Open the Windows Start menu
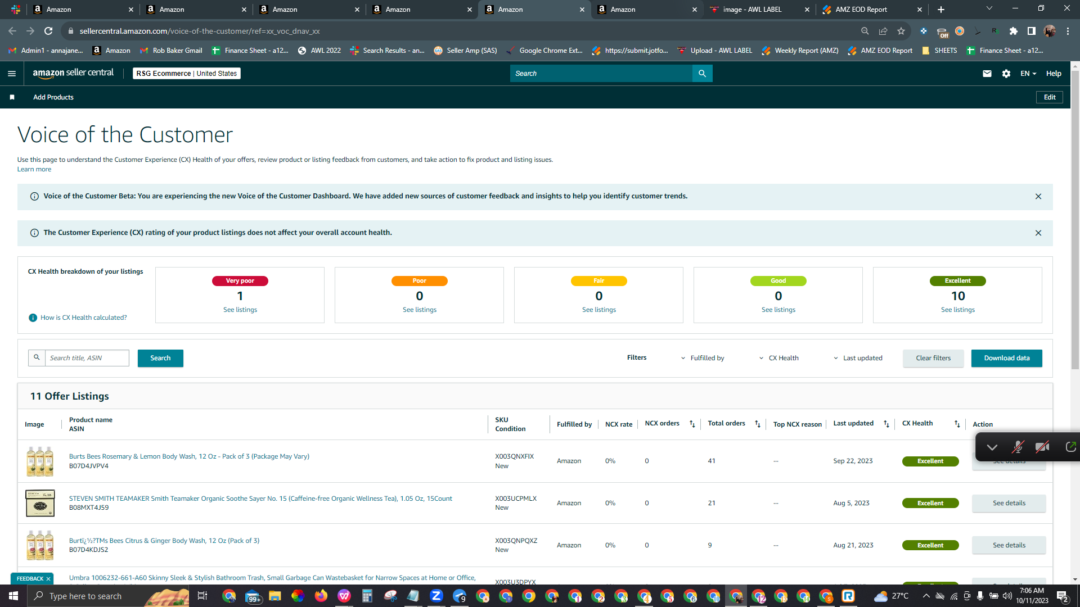Viewport: 1080px width, 607px height. (13, 596)
